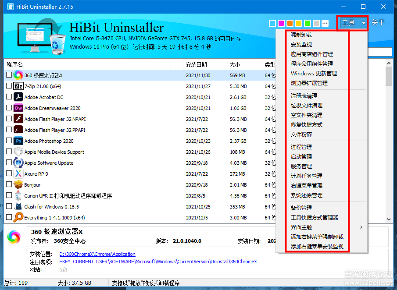This screenshot has width=397, height=290.
Task: Click the Axure RP 9 icon
Action: [x=18, y=174]
